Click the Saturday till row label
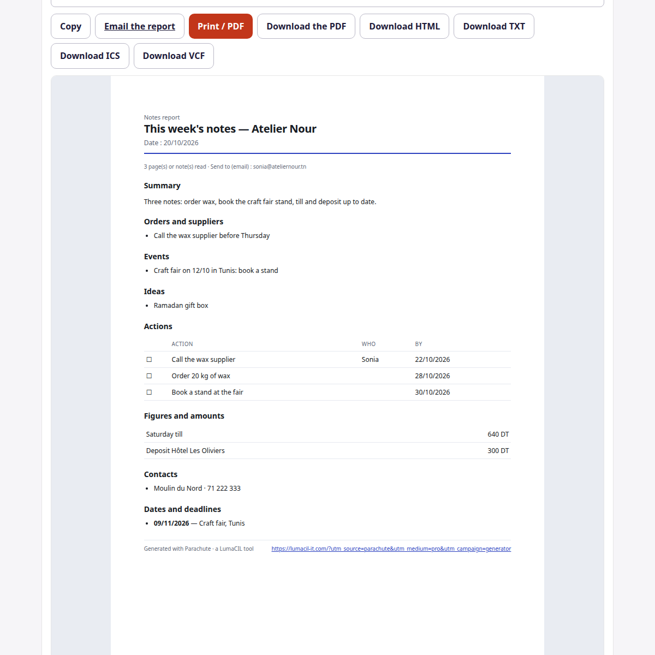The image size is (655, 655). pyautogui.click(x=164, y=434)
